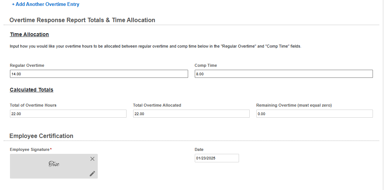Clear the employee signature with the X icon

point(92,159)
